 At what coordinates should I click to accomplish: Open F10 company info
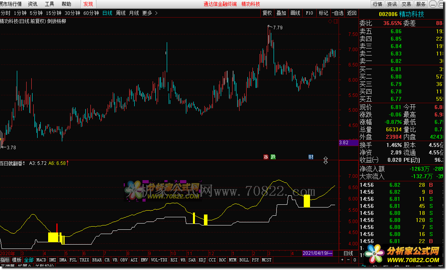click(x=309, y=13)
